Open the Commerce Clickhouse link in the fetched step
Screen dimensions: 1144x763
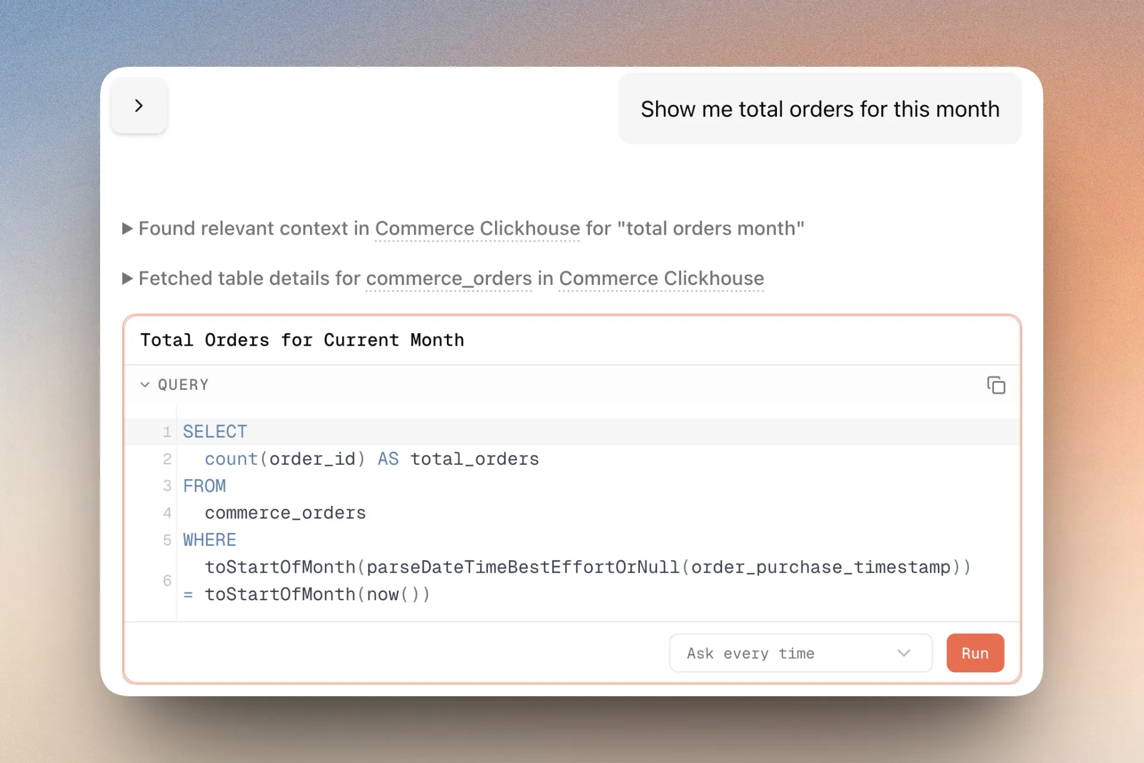(x=661, y=279)
